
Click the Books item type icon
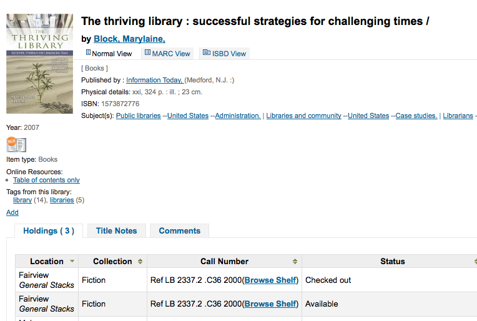[x=16, y=145]
